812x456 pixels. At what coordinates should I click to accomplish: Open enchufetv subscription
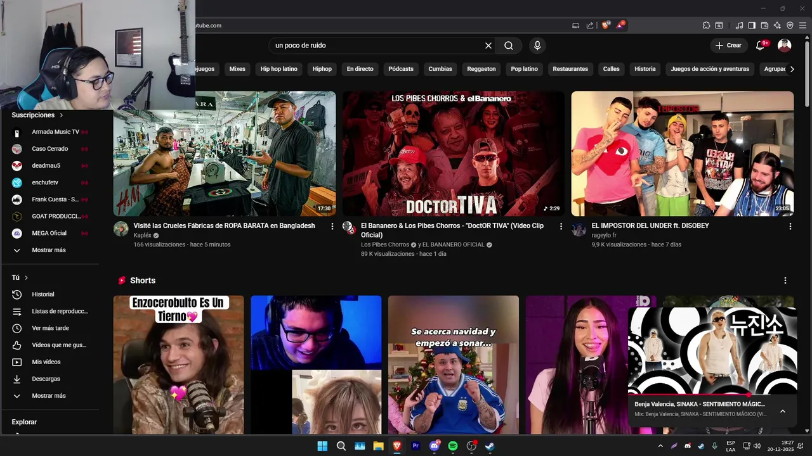[x=51, y=182]
